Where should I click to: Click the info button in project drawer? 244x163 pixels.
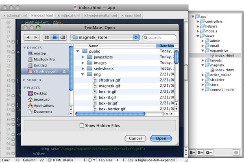236,152
